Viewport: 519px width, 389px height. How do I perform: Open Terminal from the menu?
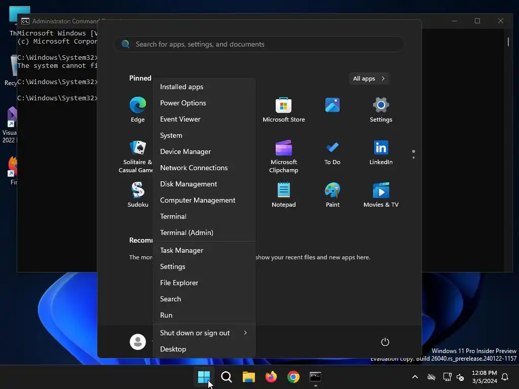click(204, 216)
